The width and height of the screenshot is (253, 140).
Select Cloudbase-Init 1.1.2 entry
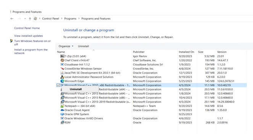click(x=77, y=65)
